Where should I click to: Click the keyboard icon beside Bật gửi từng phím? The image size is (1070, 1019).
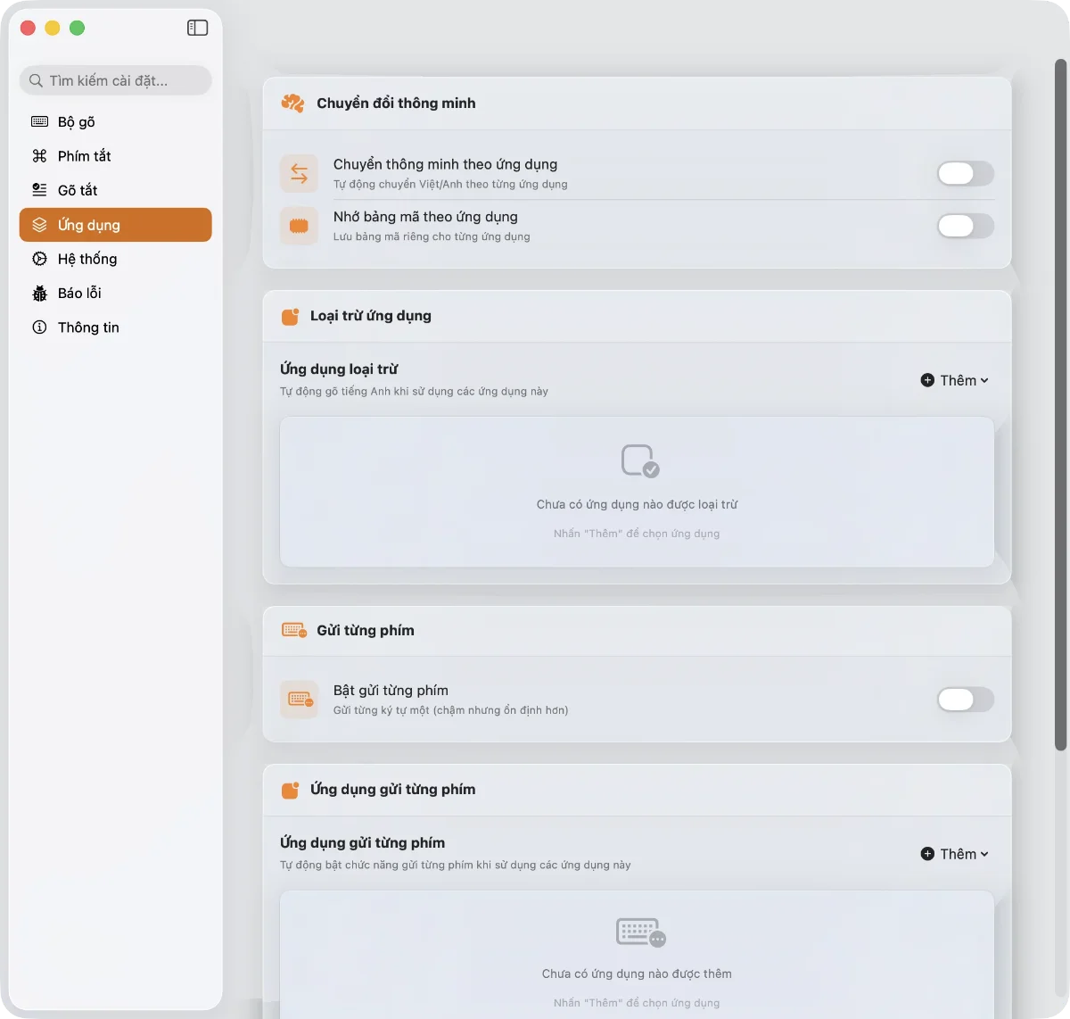tap(299, 700)
